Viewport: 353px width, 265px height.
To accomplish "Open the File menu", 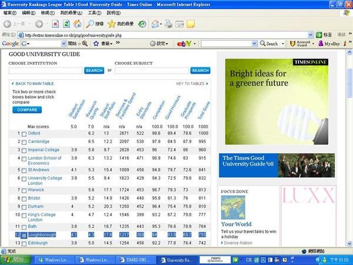I will (10, 13).
